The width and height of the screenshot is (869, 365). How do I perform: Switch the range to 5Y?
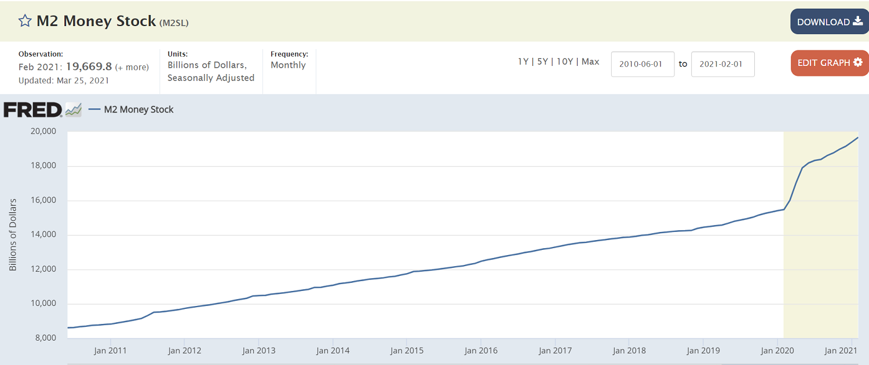pyautogui.click(x=542, y=62)
